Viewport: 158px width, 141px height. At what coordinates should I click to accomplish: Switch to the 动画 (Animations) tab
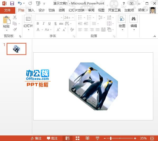point(62,10)
